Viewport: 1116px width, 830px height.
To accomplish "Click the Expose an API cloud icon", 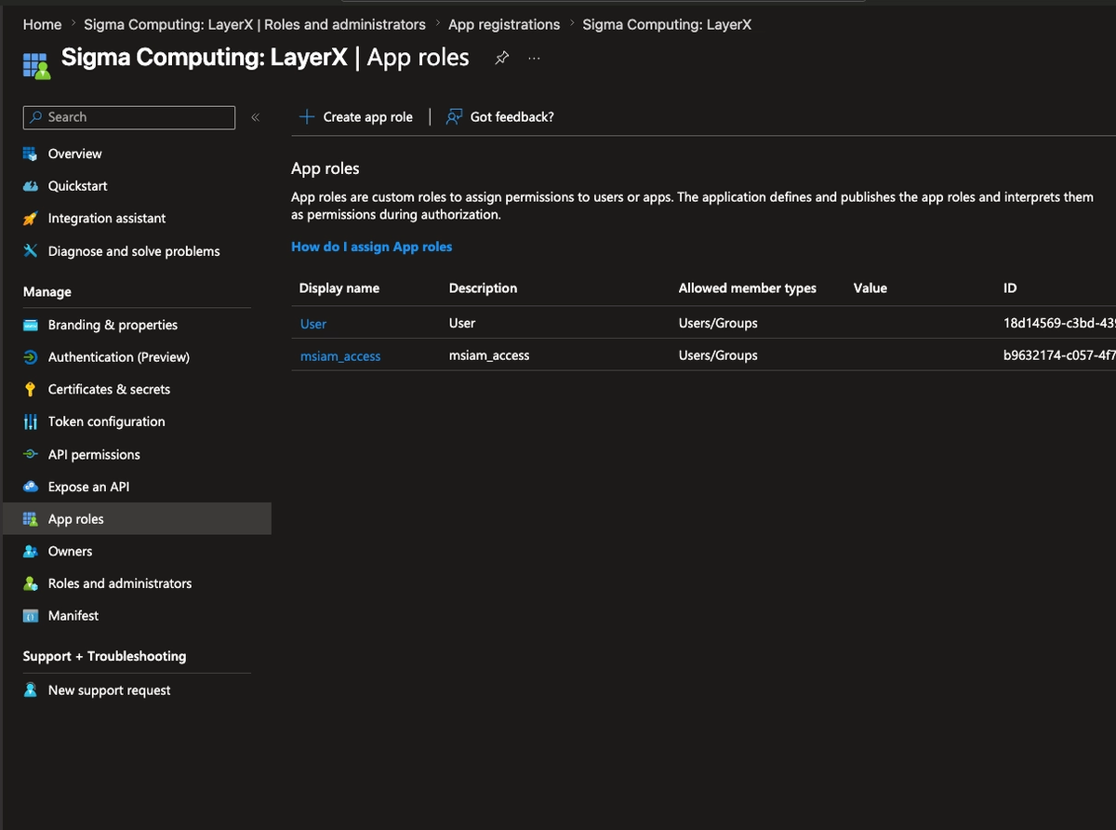I will tap(30, 487).
